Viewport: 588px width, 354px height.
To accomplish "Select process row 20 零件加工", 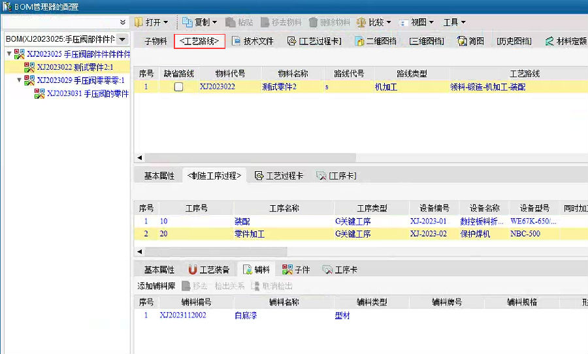I will click(x=360, y=234).
